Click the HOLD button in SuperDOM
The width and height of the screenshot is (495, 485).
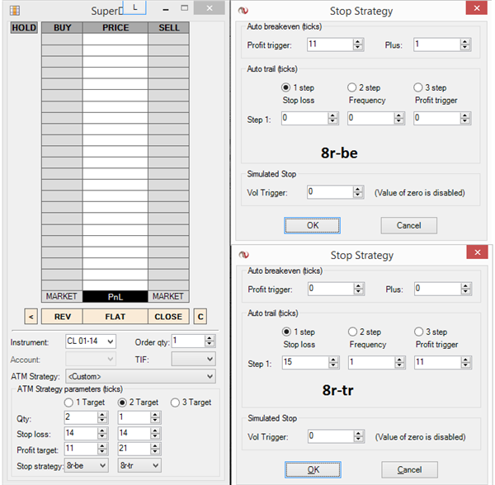click(24, 27)
